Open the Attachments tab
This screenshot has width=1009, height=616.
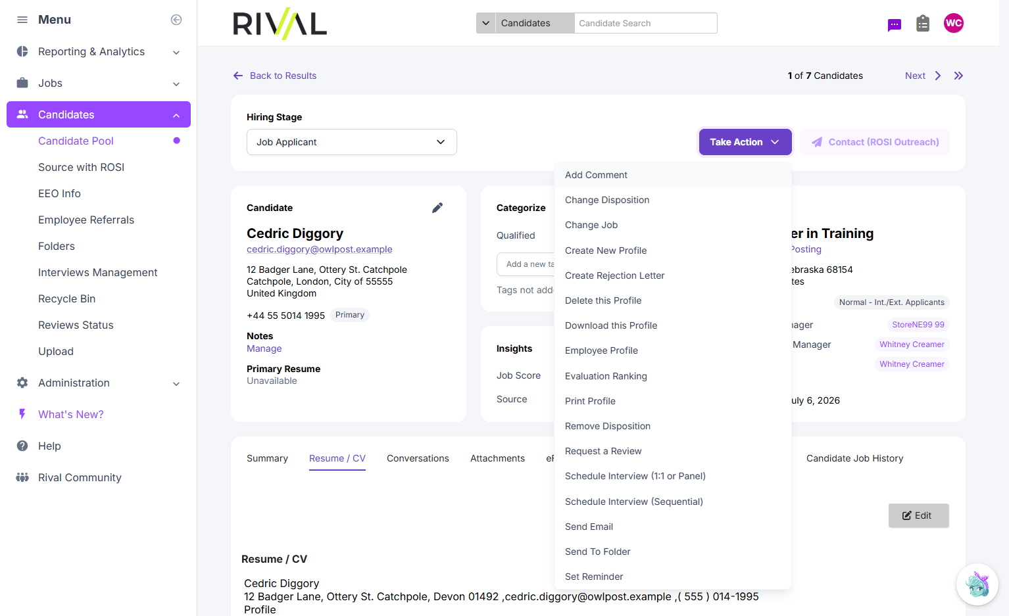pyautogui.click(x=497, y=458)
